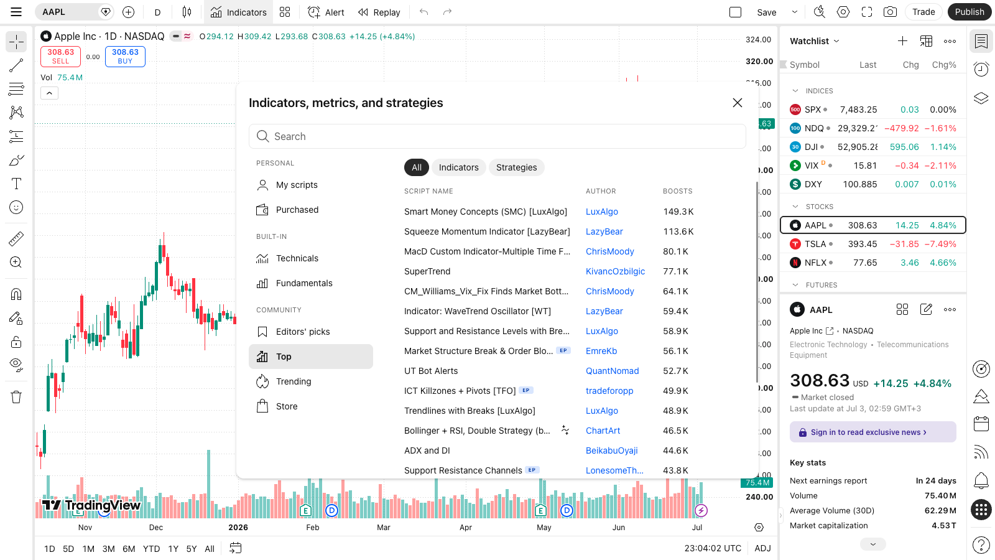Click the Alert button
The height and width of the screenshot is (560, 995).
(326, 12)
